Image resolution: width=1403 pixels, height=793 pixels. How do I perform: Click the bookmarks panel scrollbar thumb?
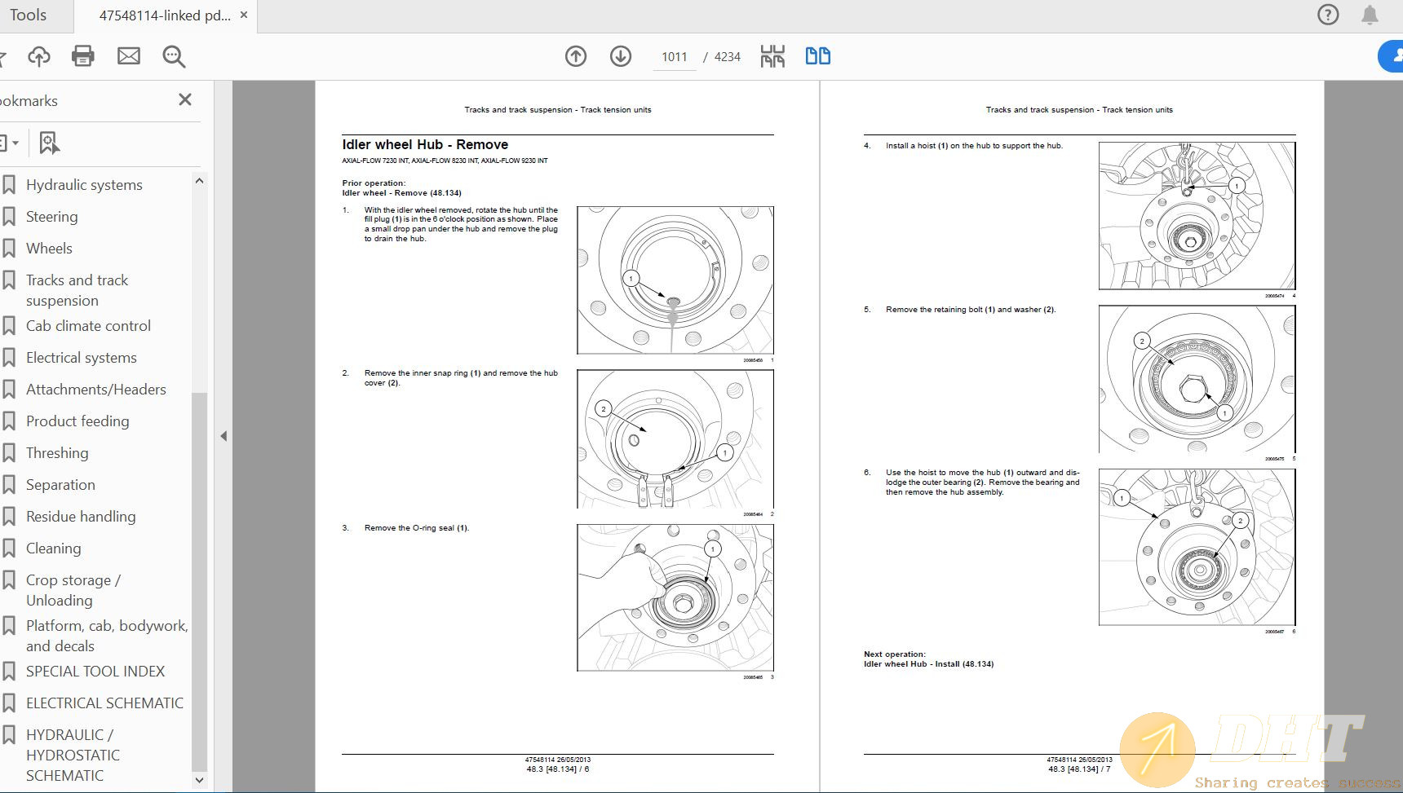[x=199, y=582]
